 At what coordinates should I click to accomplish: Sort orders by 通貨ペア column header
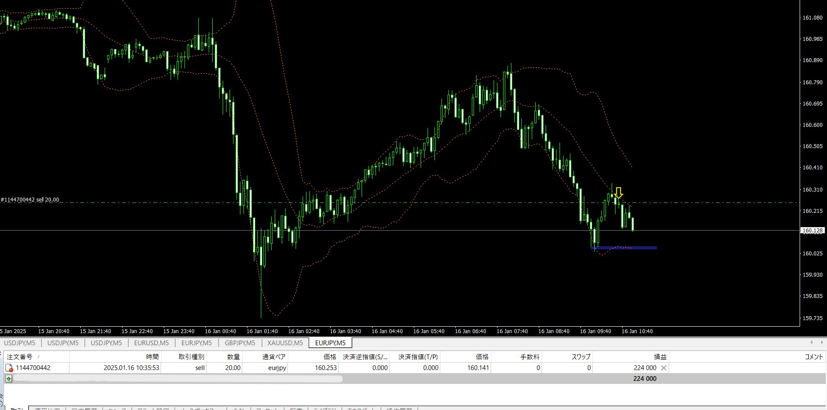(x=265, y=357)
